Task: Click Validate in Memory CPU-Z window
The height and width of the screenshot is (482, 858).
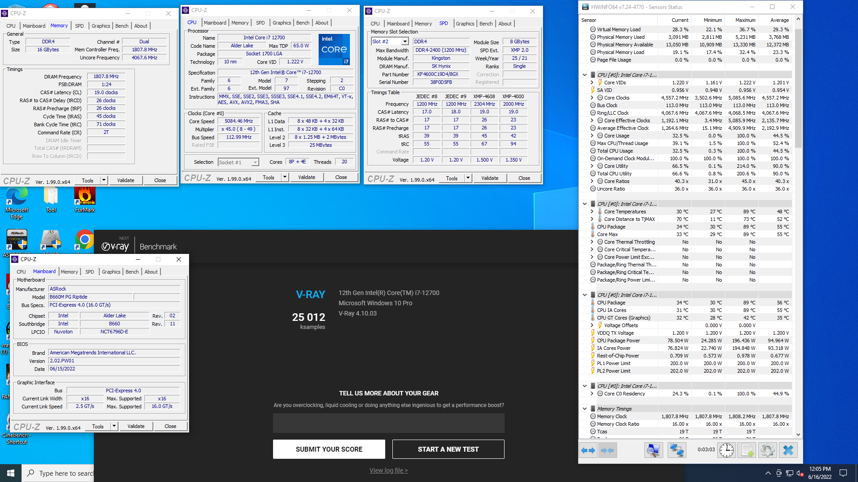Action: pyautogui.click(x=126, y=180)
